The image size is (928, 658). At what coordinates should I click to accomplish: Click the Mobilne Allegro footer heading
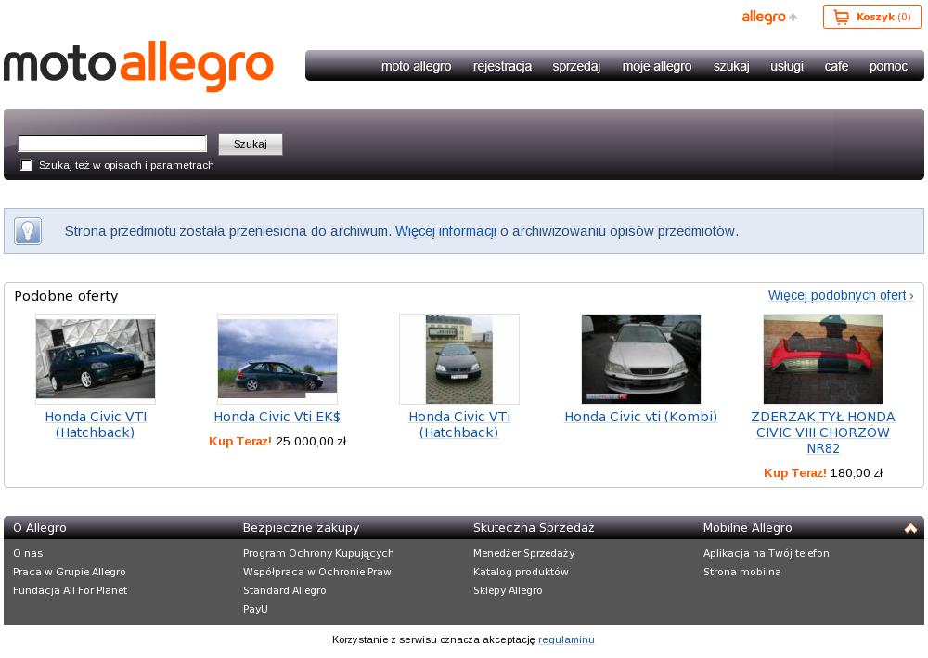coord(747,528)
